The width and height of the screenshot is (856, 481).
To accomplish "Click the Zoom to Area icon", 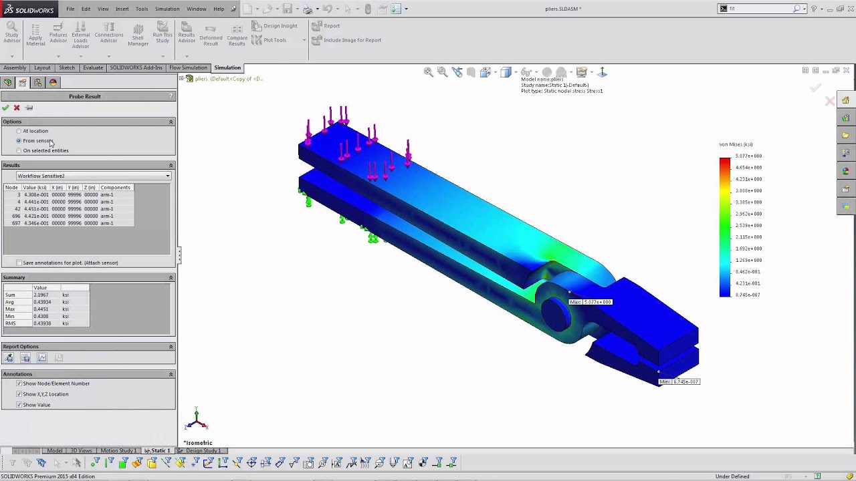I will [442, 72].
